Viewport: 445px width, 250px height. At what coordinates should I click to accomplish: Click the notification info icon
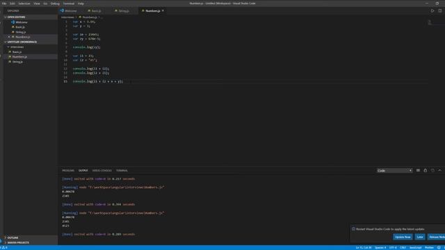(x=353, y=228)
